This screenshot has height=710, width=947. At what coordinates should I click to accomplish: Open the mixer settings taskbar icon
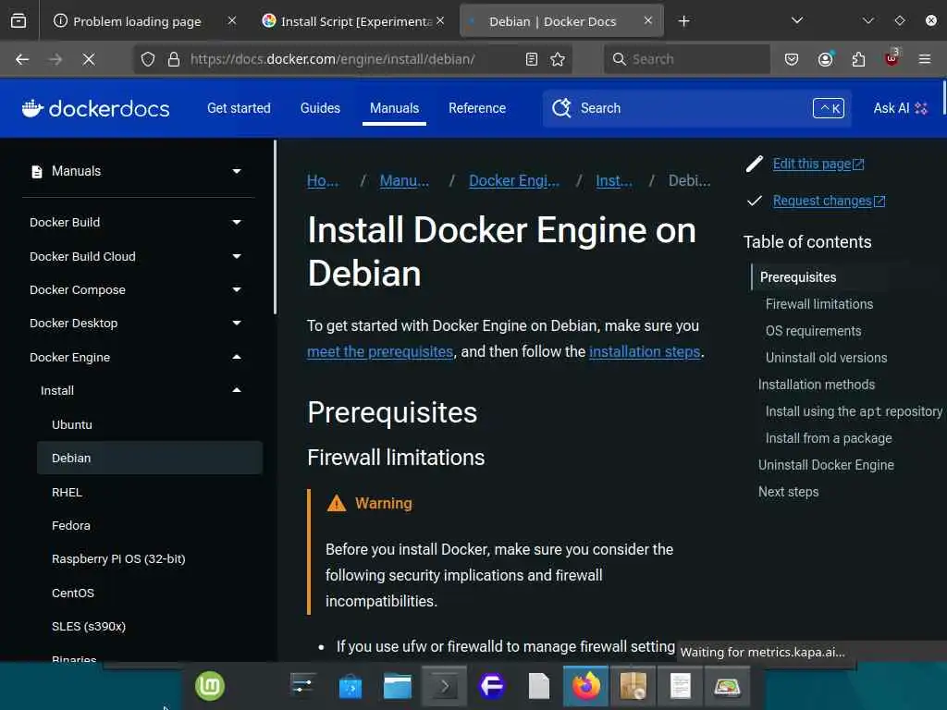pyautogui.click(x=302, y=685)
